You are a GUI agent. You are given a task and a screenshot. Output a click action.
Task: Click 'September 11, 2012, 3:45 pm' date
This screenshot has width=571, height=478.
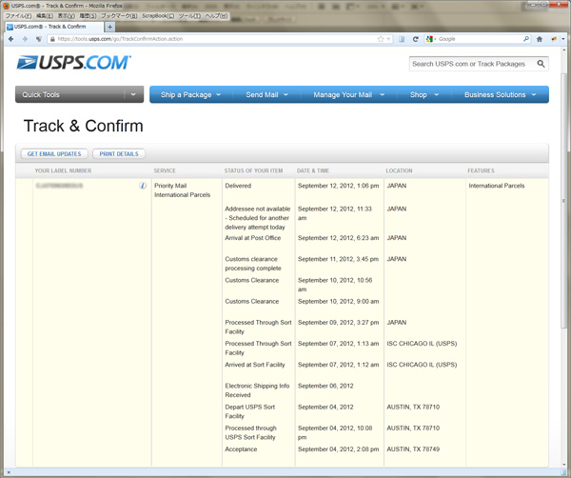click(x=338, y=259)
